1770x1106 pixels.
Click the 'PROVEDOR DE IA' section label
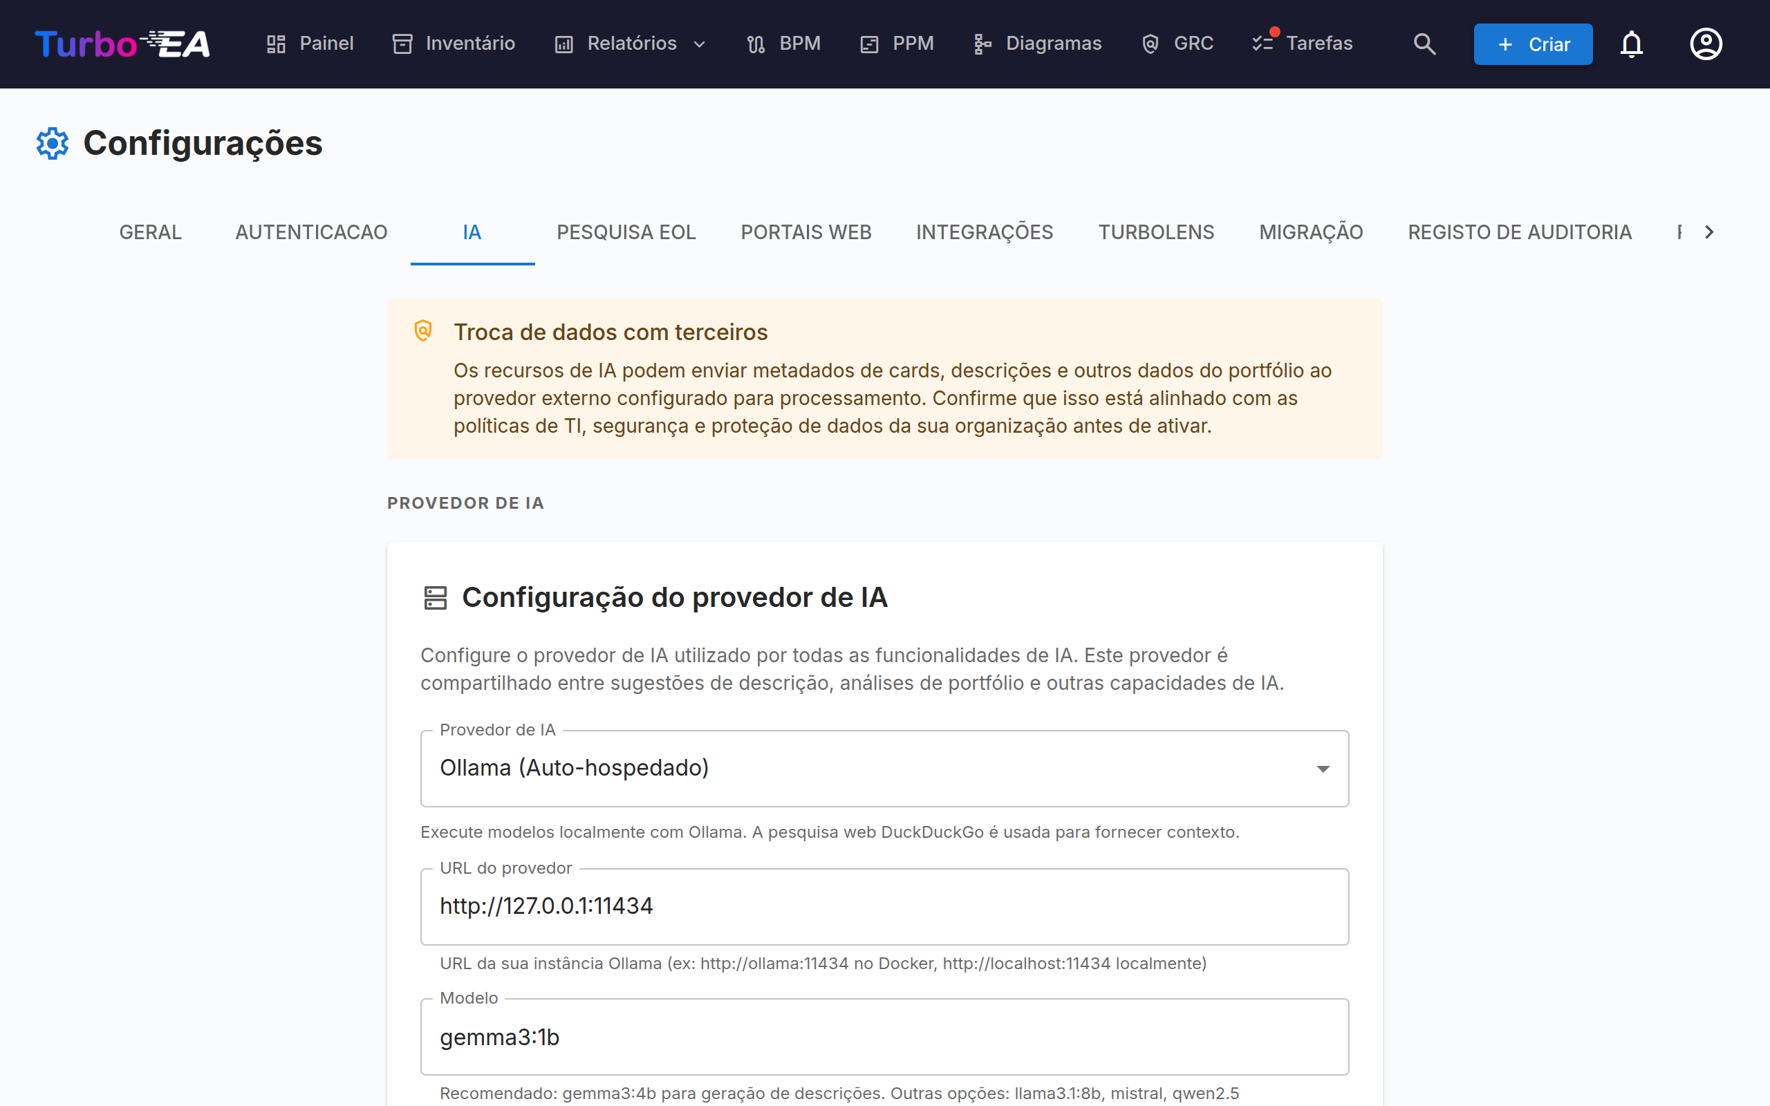(466, 503)
